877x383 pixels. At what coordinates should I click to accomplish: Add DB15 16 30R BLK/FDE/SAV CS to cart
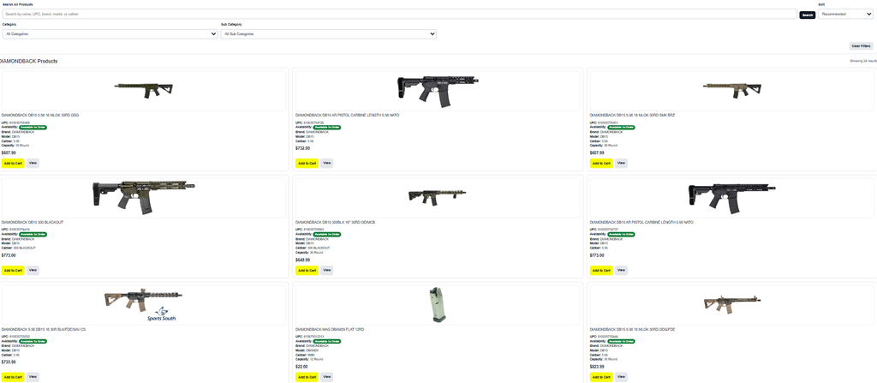click(13, 377)
